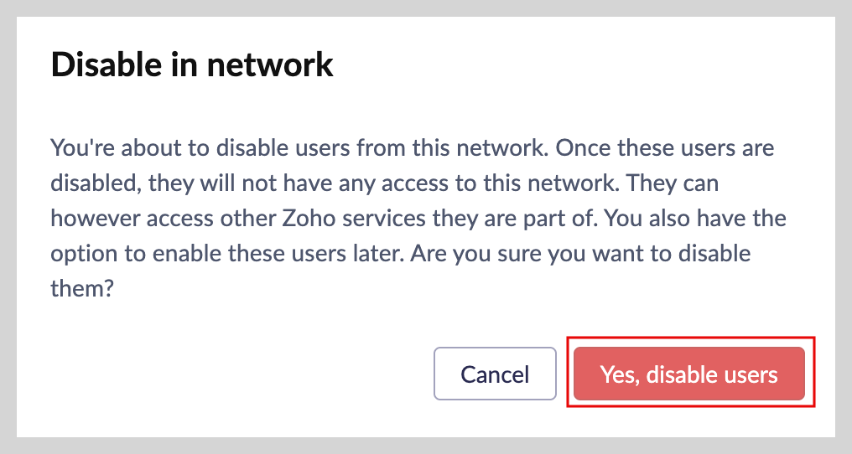Dismiss the dialog by choosing Cancel
852x454 pixels.
click(x=495, y=374)
